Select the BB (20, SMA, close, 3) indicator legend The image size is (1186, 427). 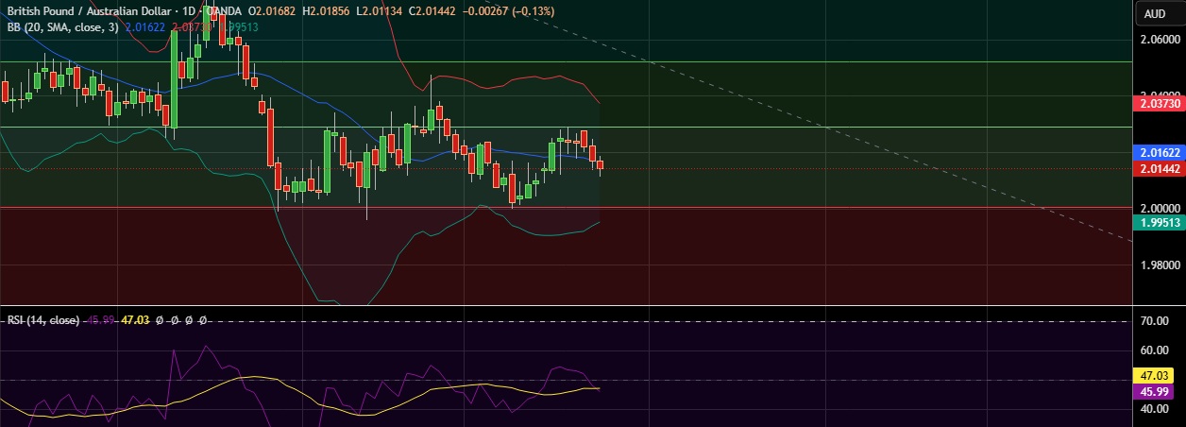coord(62,27)
